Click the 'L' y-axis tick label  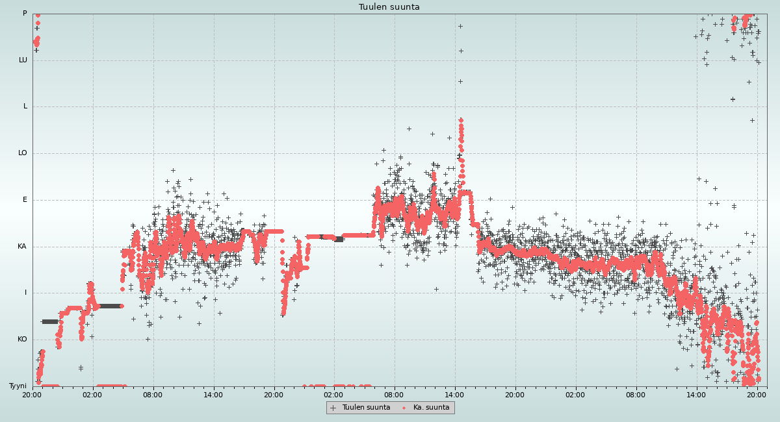click(x=25, y=106)
